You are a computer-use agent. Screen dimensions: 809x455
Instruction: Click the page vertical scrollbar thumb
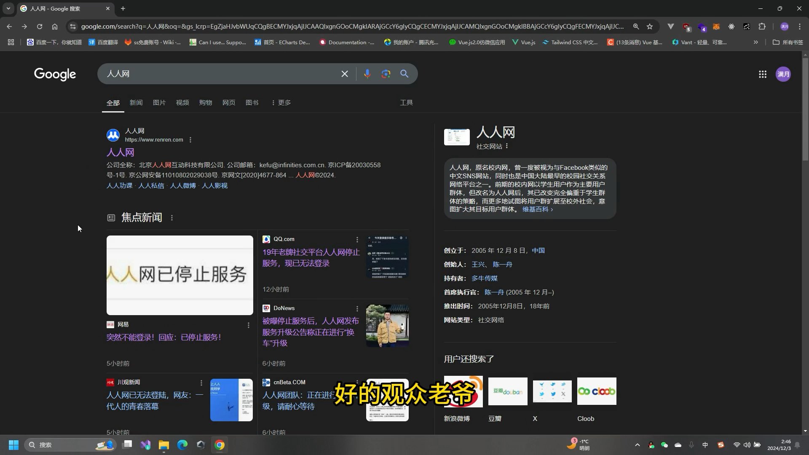806,110
